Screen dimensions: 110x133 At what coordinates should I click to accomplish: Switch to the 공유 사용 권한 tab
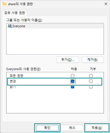click(x=15, y=13)
